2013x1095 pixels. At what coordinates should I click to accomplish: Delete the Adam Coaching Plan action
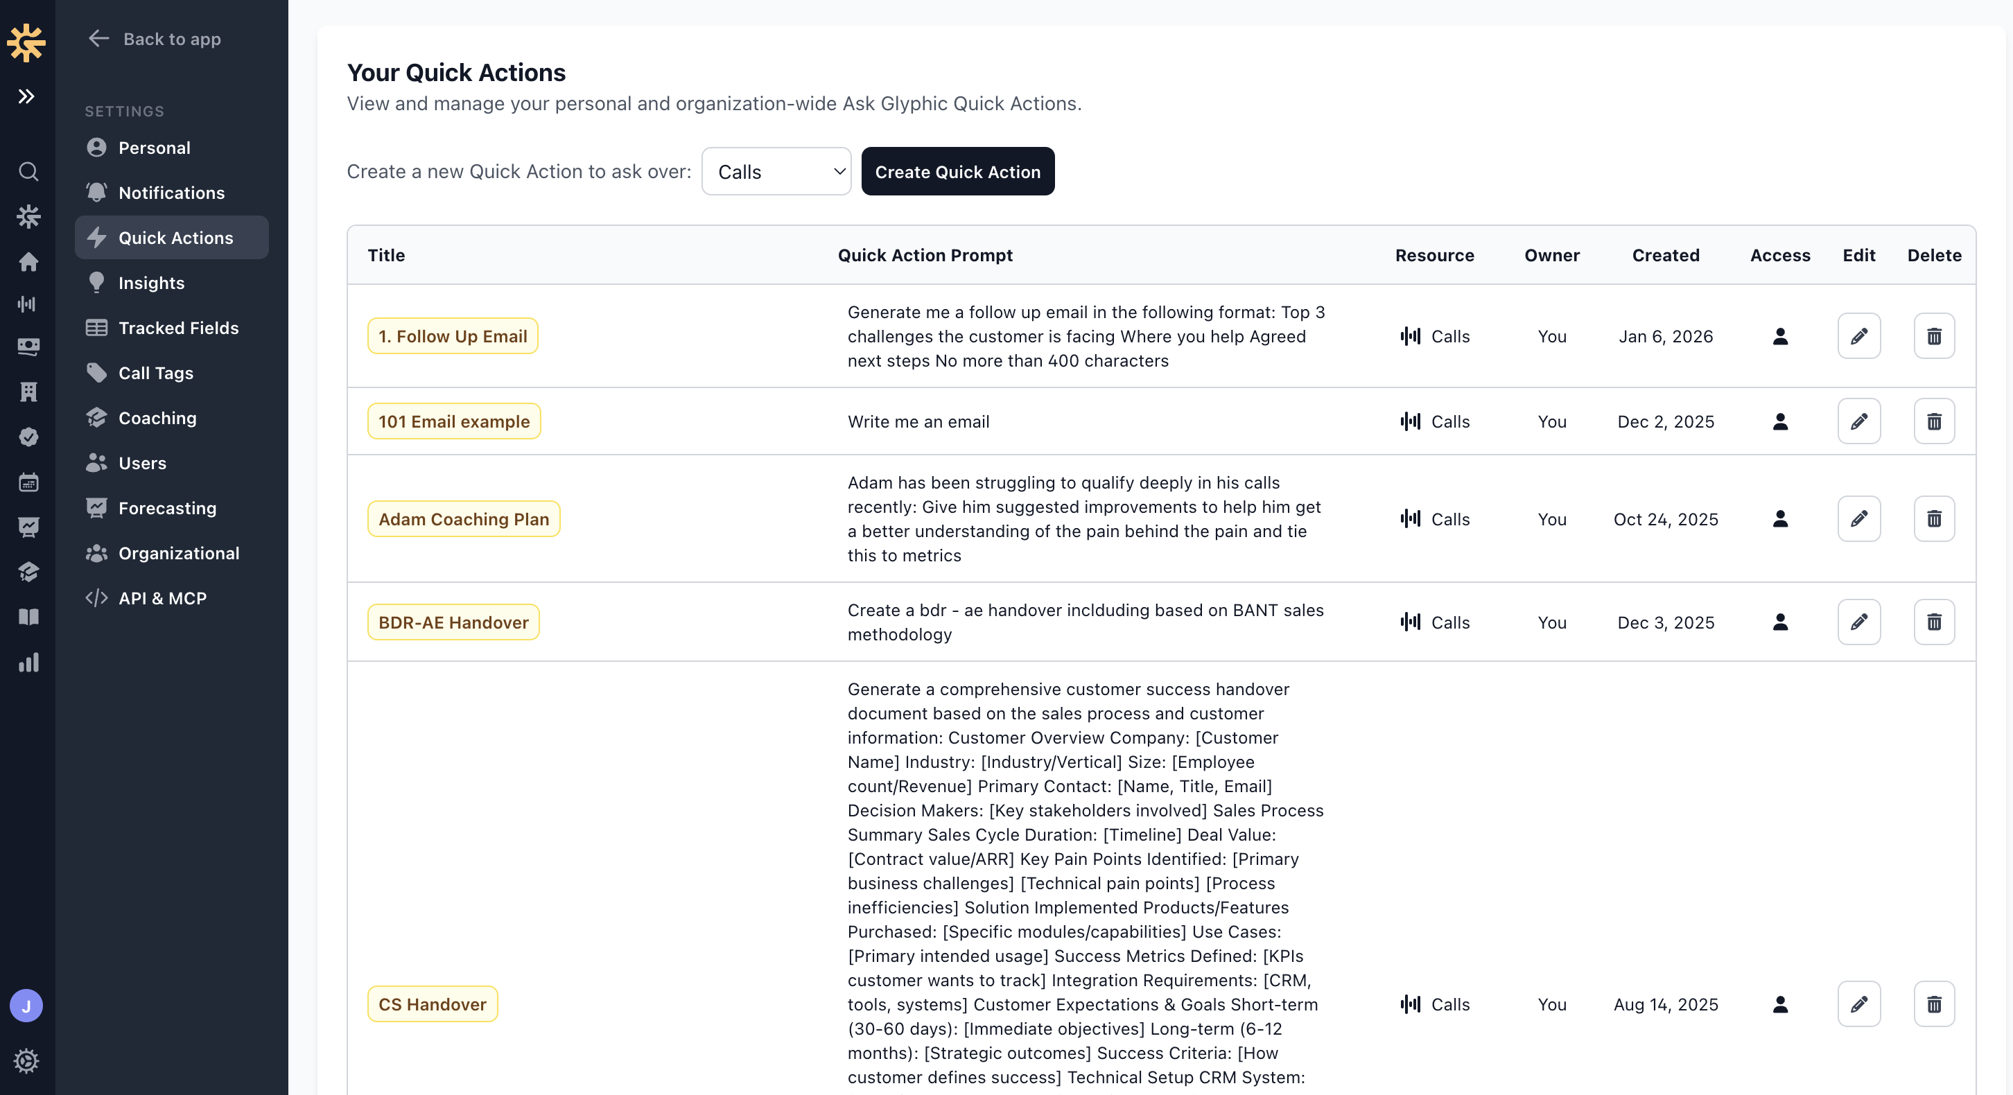pos(1934,519)
